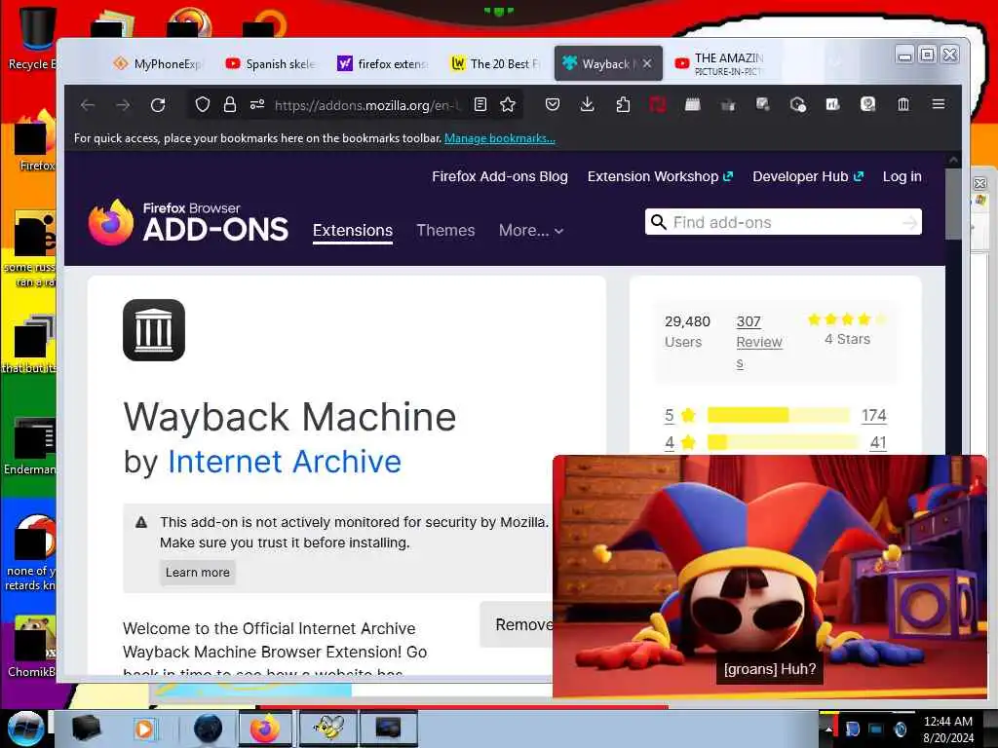The height and width of the screenshot is (748, 998).
Task: Open the bee icon taskbar app
Action: coord(329,729)
